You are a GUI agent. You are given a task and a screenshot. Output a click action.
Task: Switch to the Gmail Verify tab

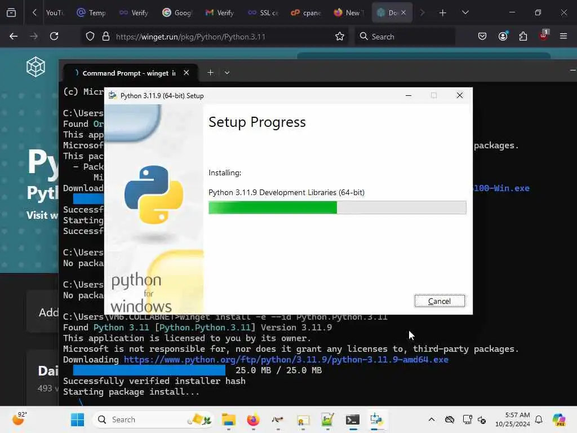coord(220,13)
